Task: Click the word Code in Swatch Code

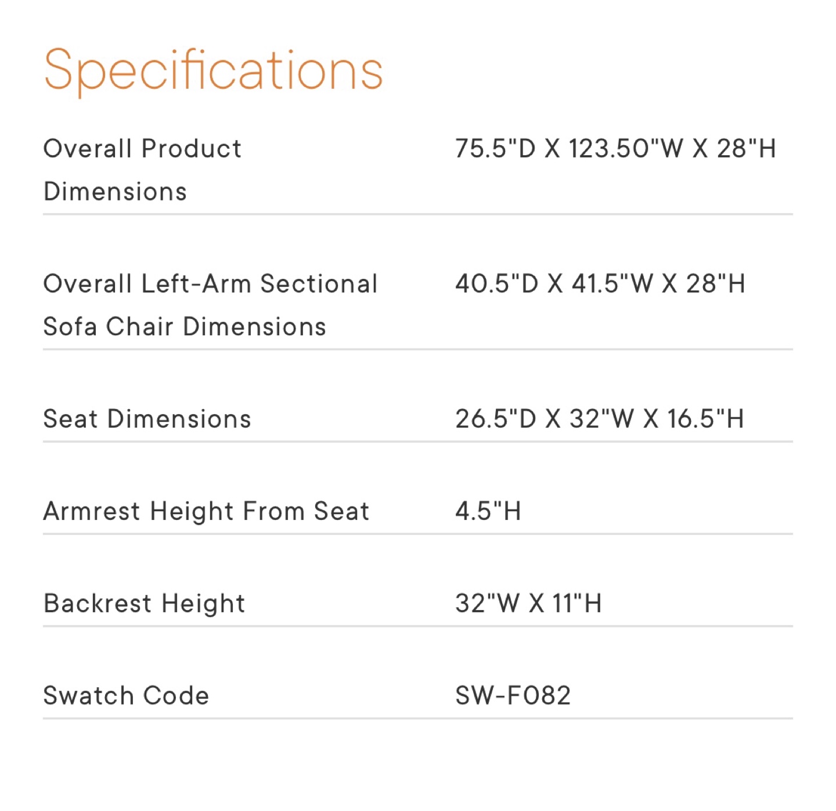Action: click(176, 695)
